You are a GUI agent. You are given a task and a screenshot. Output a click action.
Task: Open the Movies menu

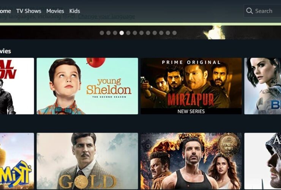55,11
